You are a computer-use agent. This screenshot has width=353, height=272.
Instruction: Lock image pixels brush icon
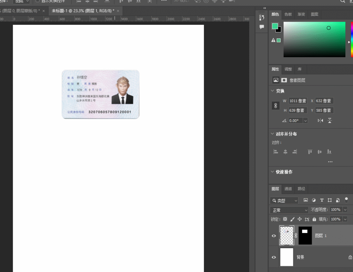coord(292,219)
